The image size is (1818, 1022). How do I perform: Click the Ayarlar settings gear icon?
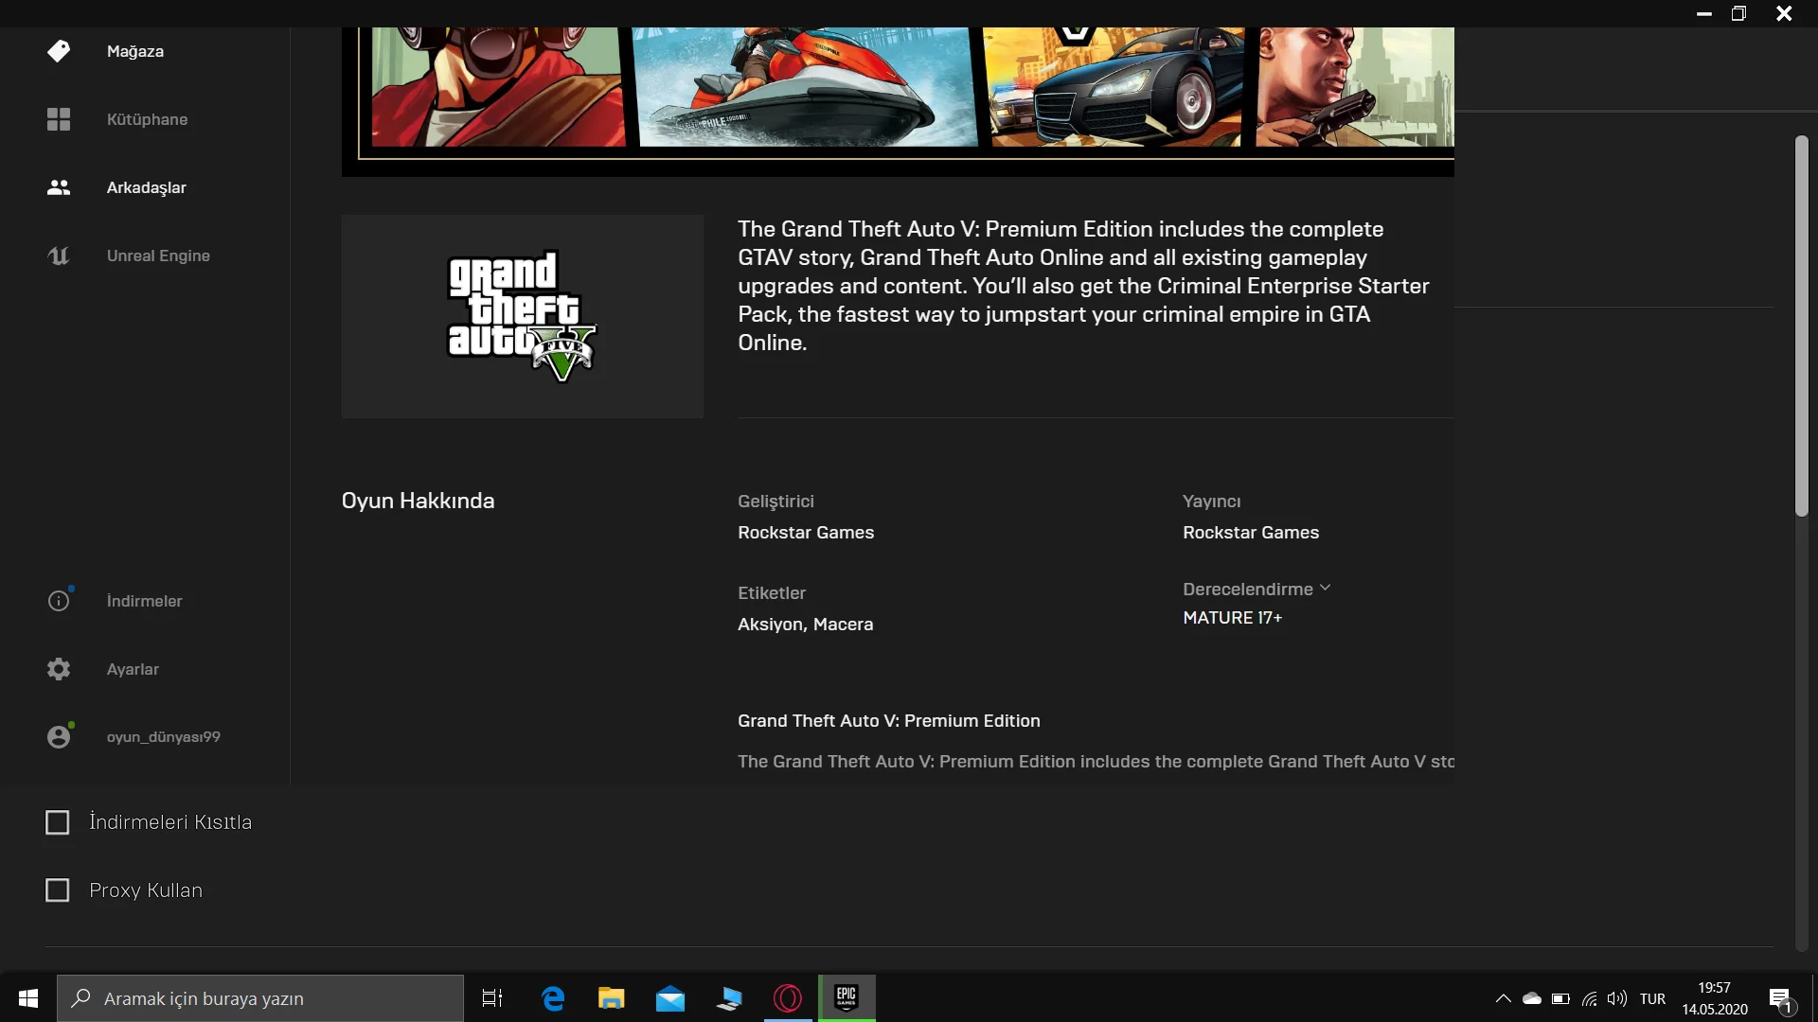(59, 669)
